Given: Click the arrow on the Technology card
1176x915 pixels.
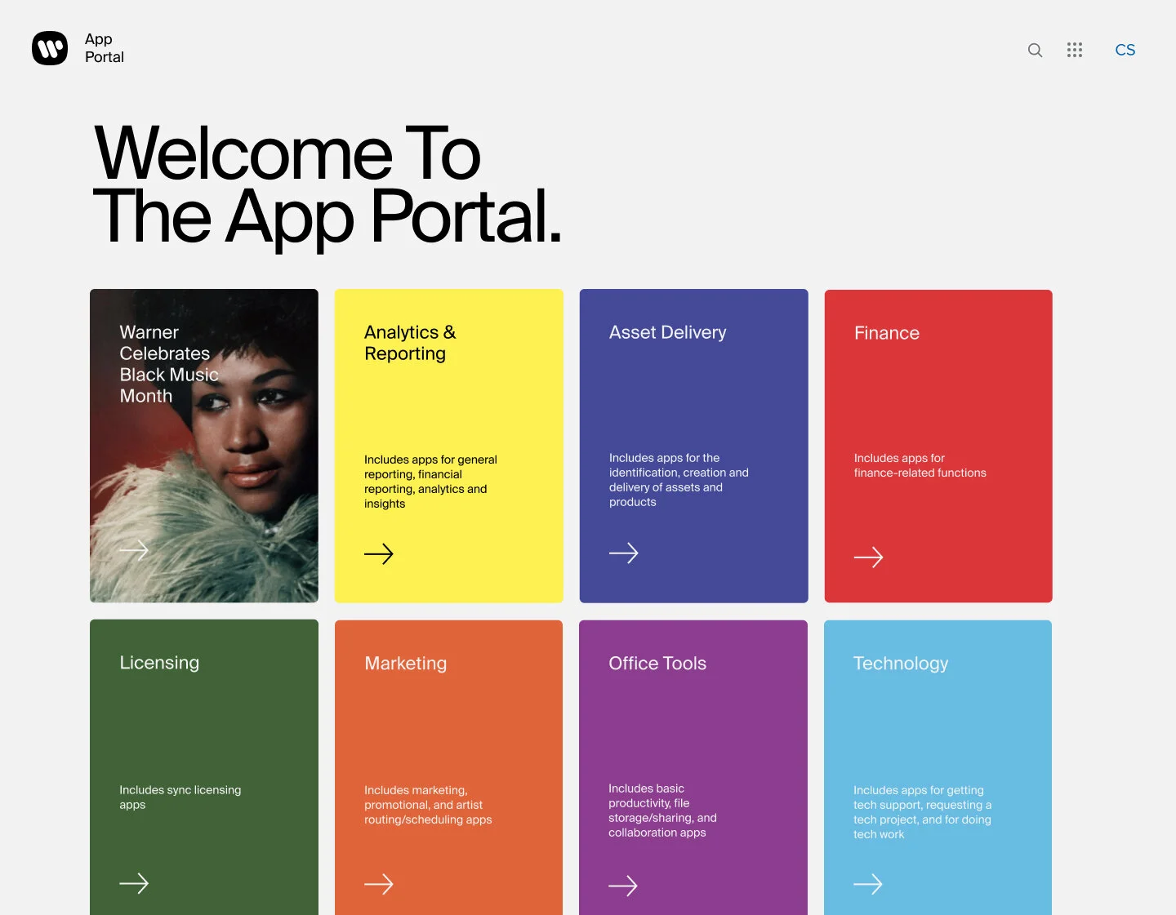Looking at the screenshot, I should [x=869, y=884].
